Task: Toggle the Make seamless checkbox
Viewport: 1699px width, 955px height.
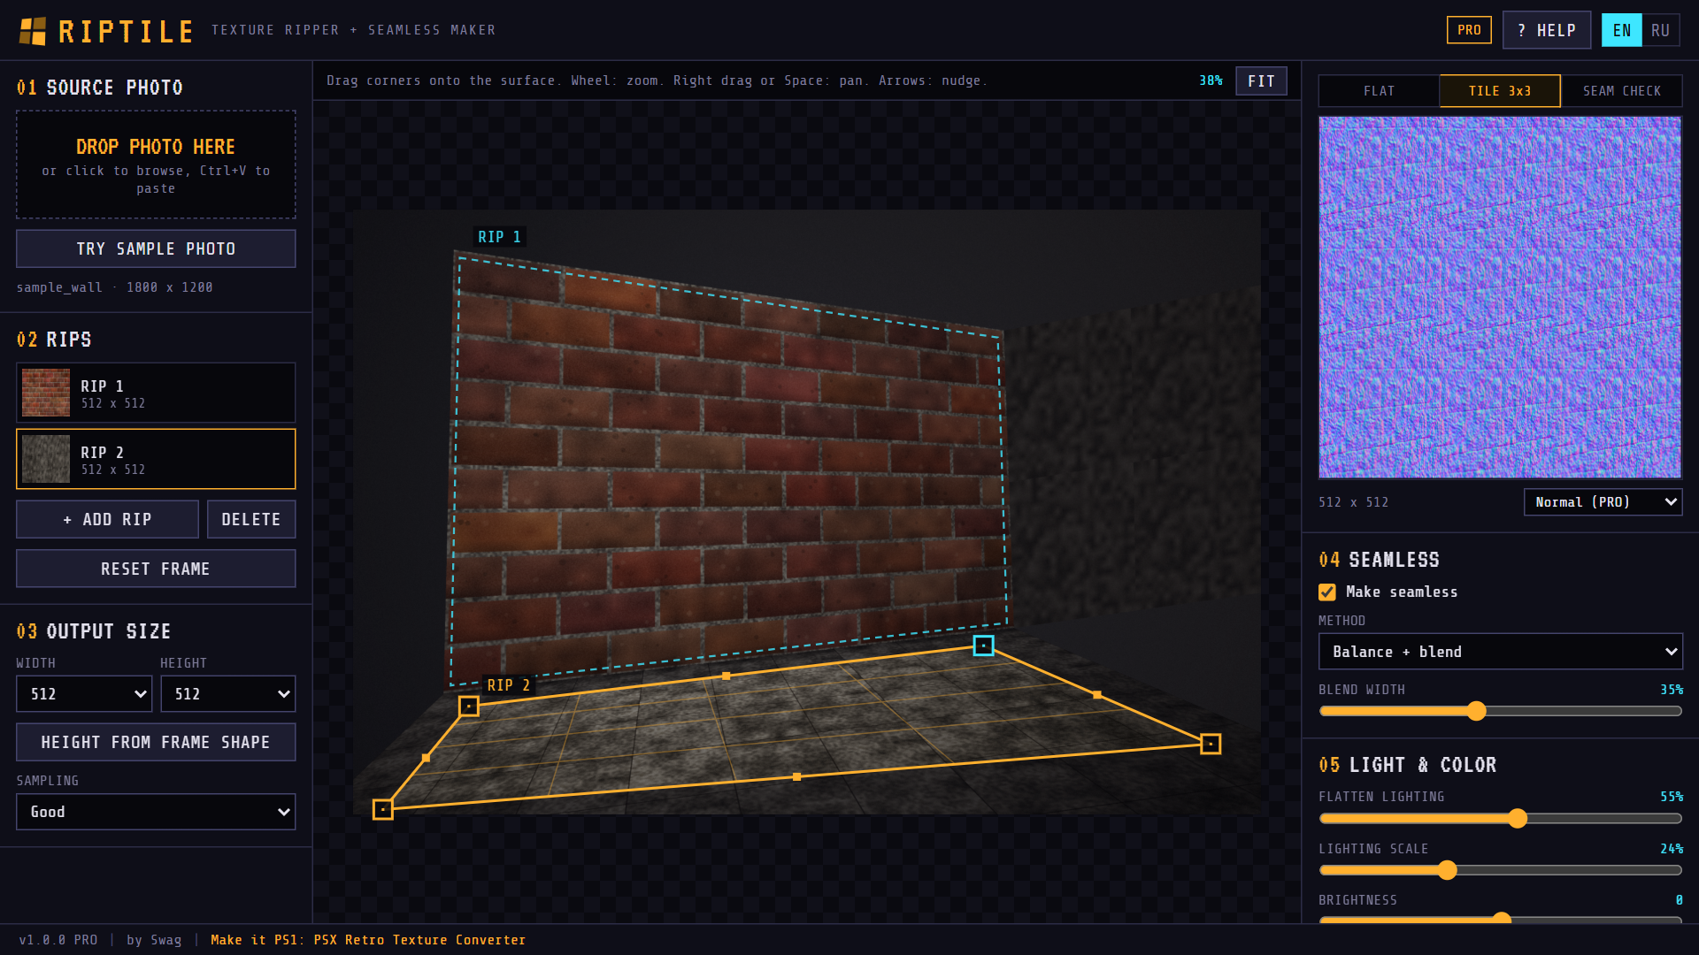Action: [1327, 592]
